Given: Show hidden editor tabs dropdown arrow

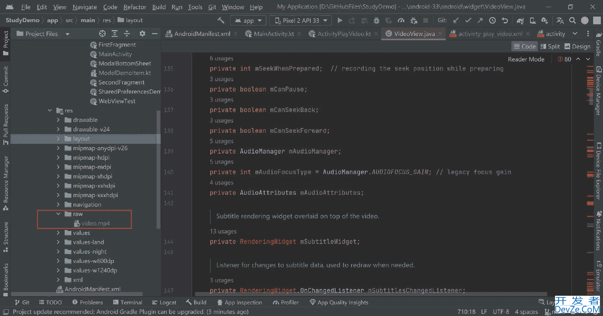Looking at the screenshot, I should (575, 33).
